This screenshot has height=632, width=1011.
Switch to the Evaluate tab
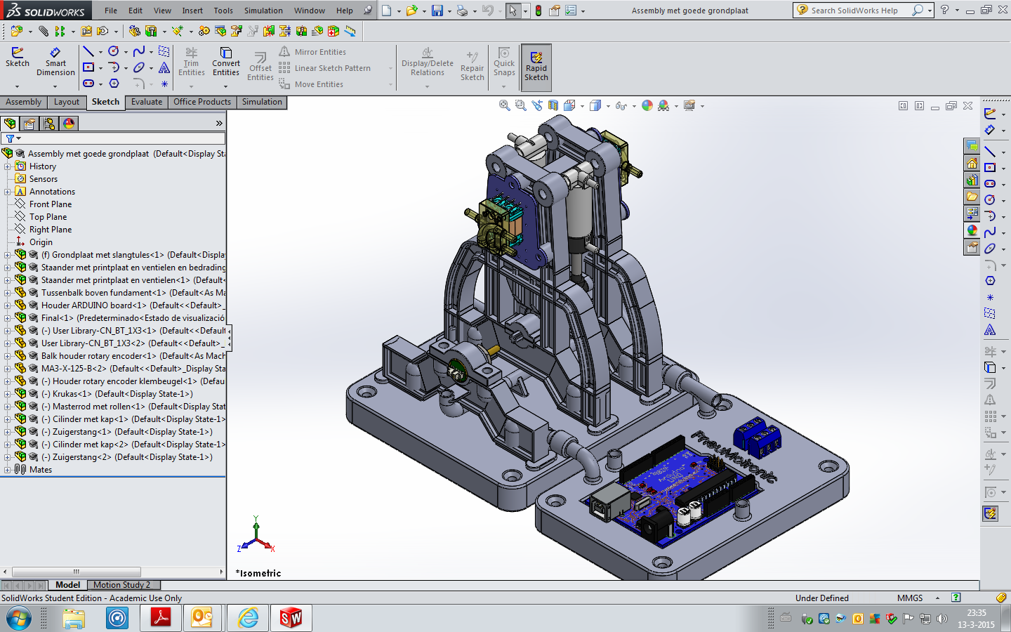click(x=147, y=102)
